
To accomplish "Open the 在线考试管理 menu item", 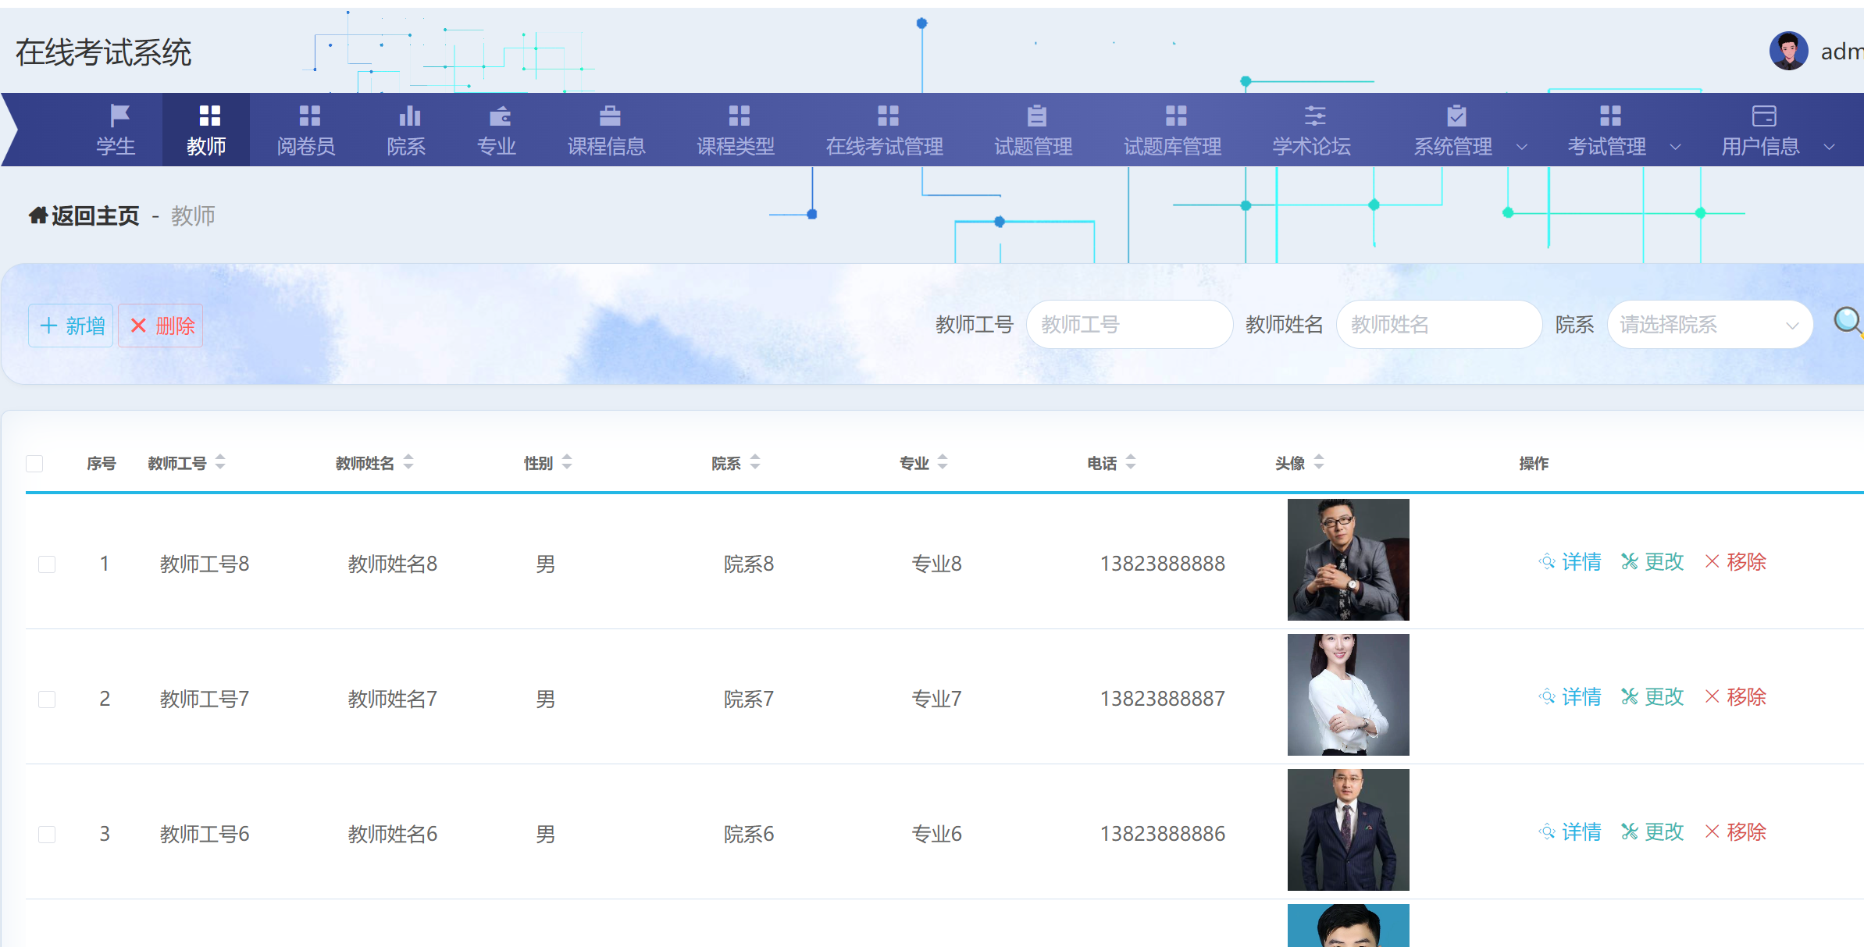I will 885,130.
